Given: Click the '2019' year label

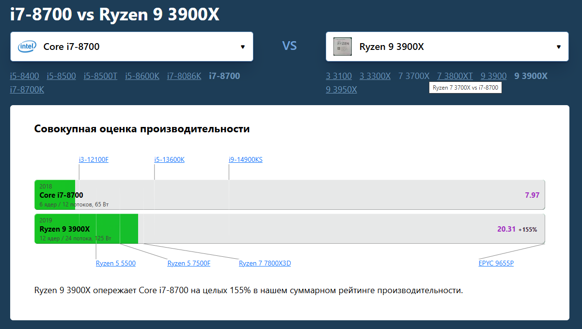Looking at the screenshot, I should [x=46, y=220].
